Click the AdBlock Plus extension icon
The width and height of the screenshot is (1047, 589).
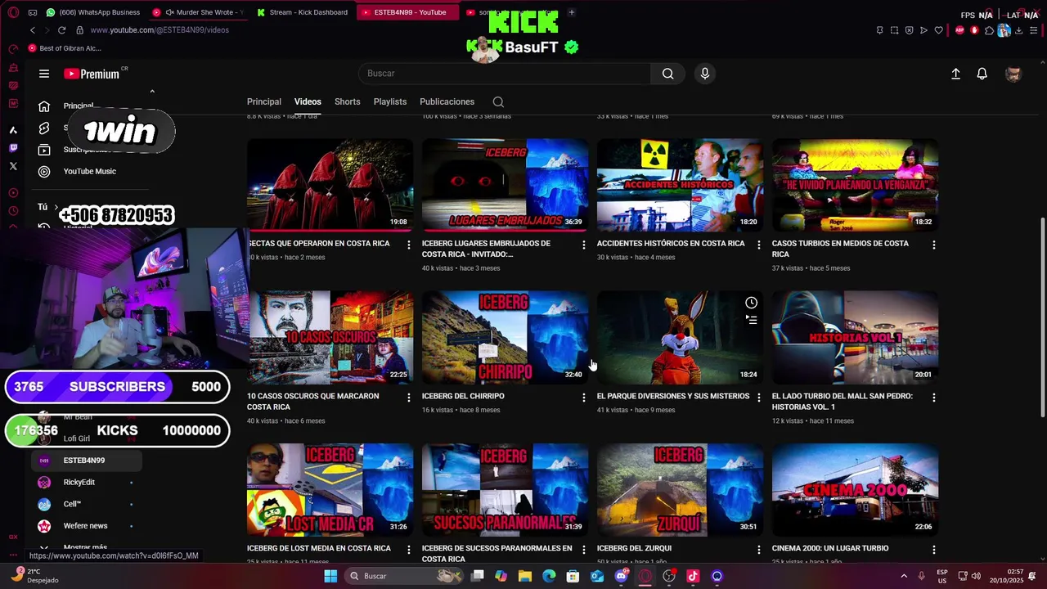(960, 30)
